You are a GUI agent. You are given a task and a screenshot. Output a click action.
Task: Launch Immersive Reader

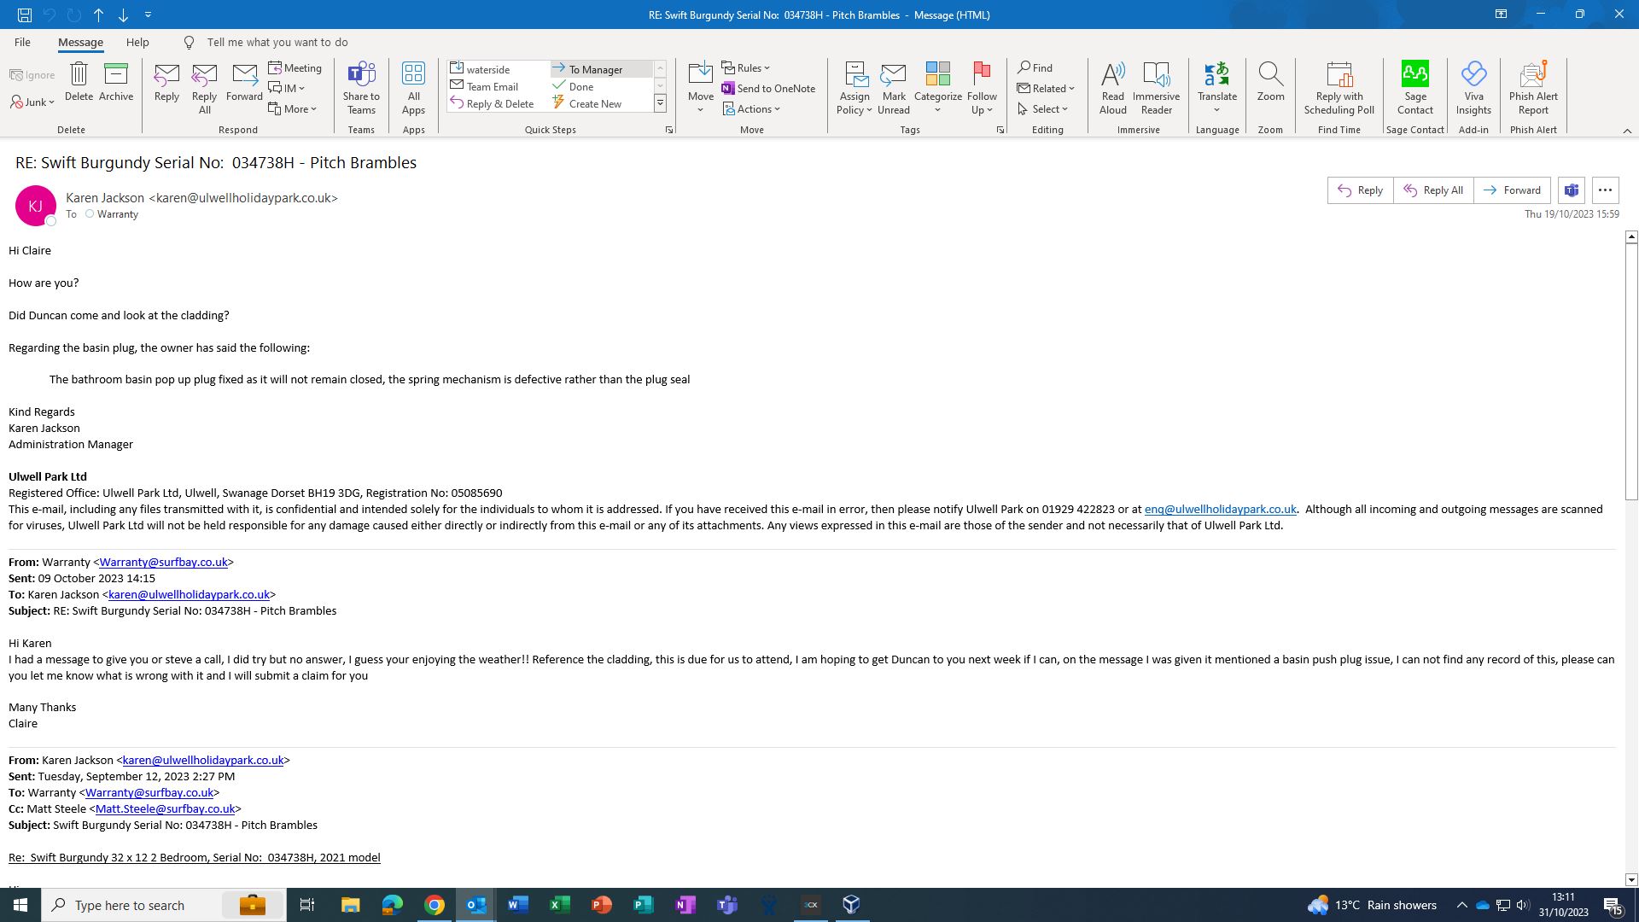click(1156, 87)
